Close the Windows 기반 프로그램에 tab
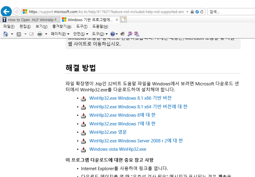 pyautogui.click(x=117, y=20)
